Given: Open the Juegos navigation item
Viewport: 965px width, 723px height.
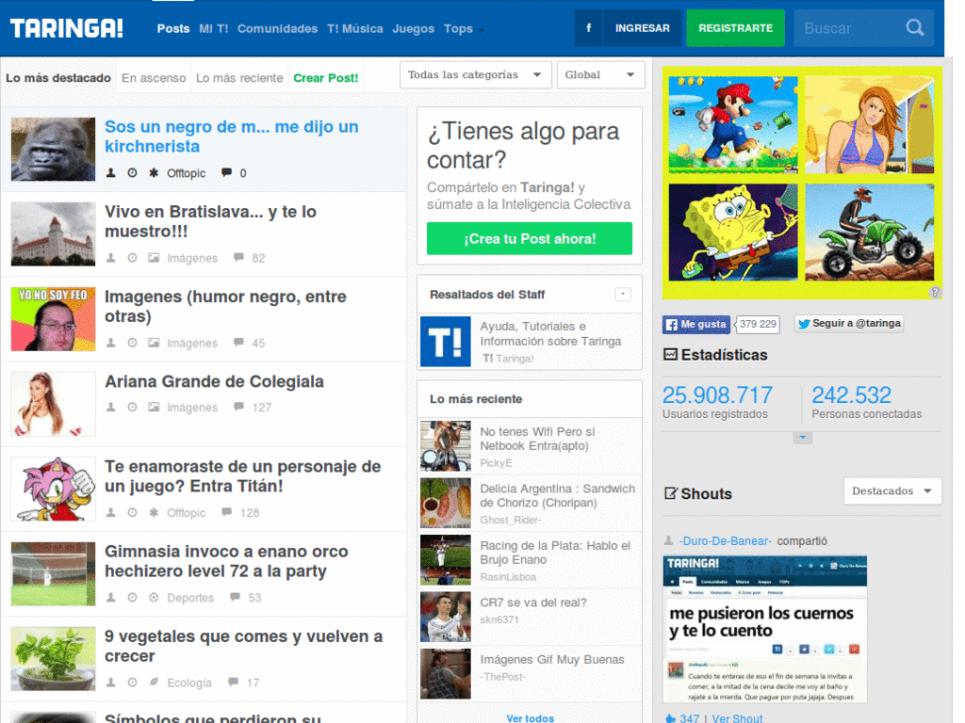Looking at the screenshot, I should coord(413,29).
